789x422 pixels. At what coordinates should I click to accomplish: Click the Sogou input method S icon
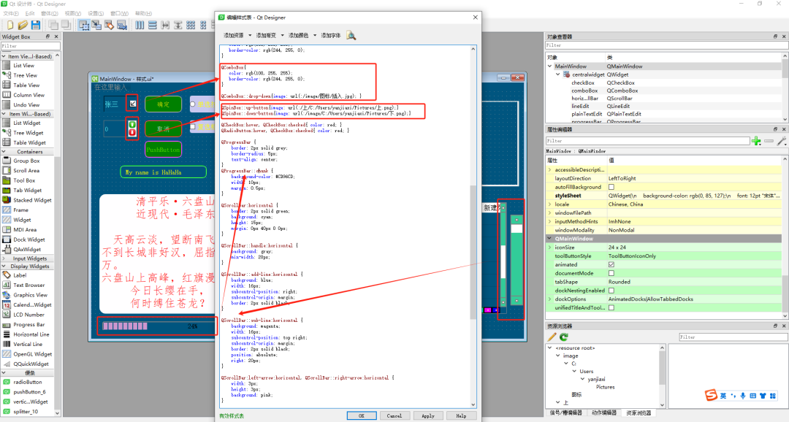[711, 395]
